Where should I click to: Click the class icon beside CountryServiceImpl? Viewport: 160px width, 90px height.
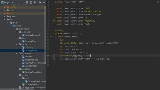coord(26,81)
